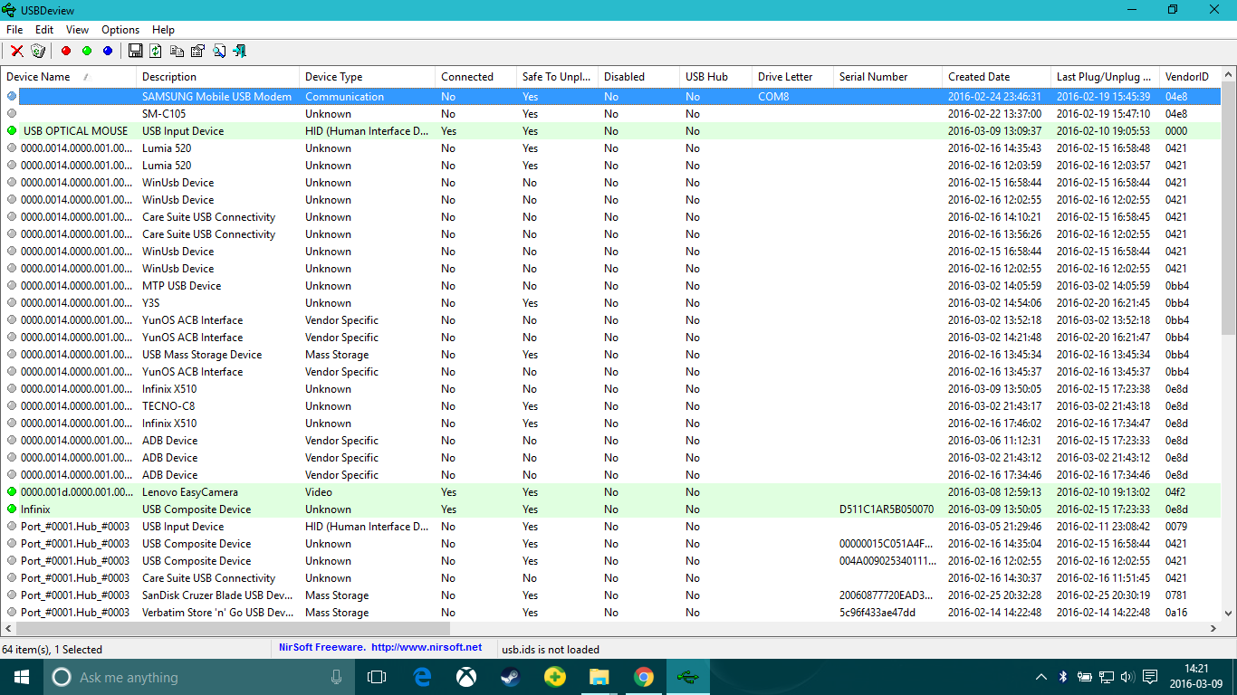Sort by the Created Date column header
The image size is (1237, 695).
pyautogui.click(x=996, y=77)
